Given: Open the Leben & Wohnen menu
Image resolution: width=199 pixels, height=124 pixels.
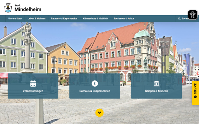Looking at the screenshot, I should click(36, 19).
